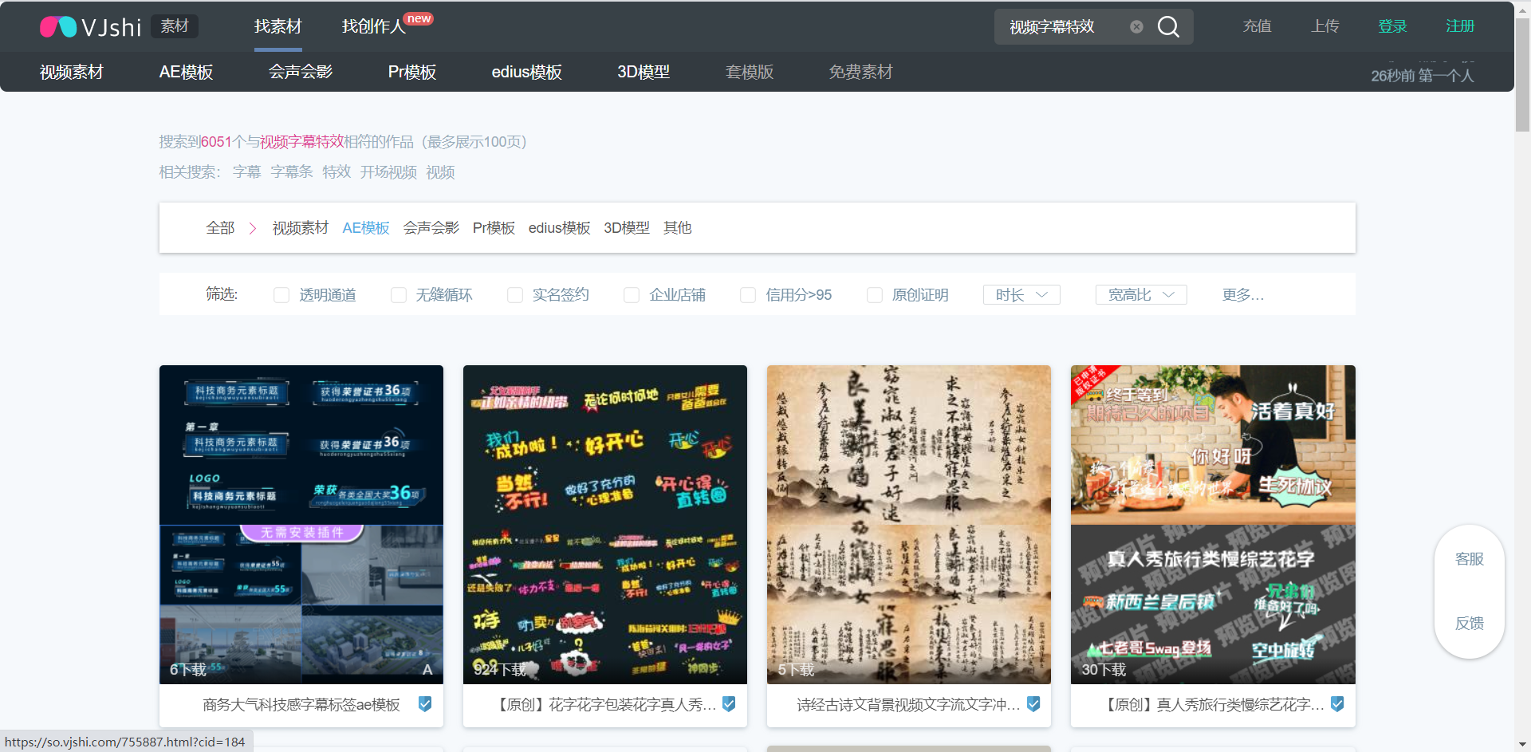
Task: Expand 更多... filter options
Action: click(1242, 295)
